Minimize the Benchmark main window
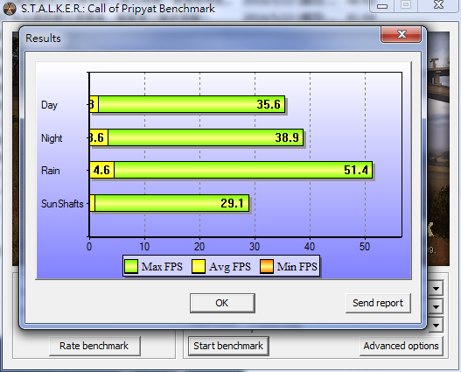461x372 pixels. pos(382,5)
